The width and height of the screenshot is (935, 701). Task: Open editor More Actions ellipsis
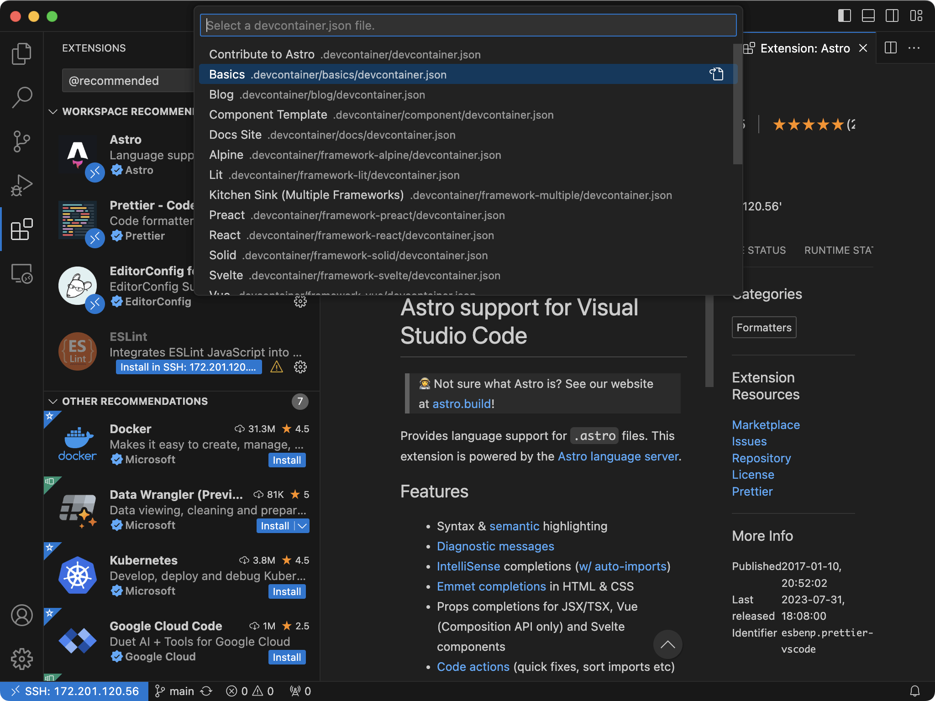(914, 48)
